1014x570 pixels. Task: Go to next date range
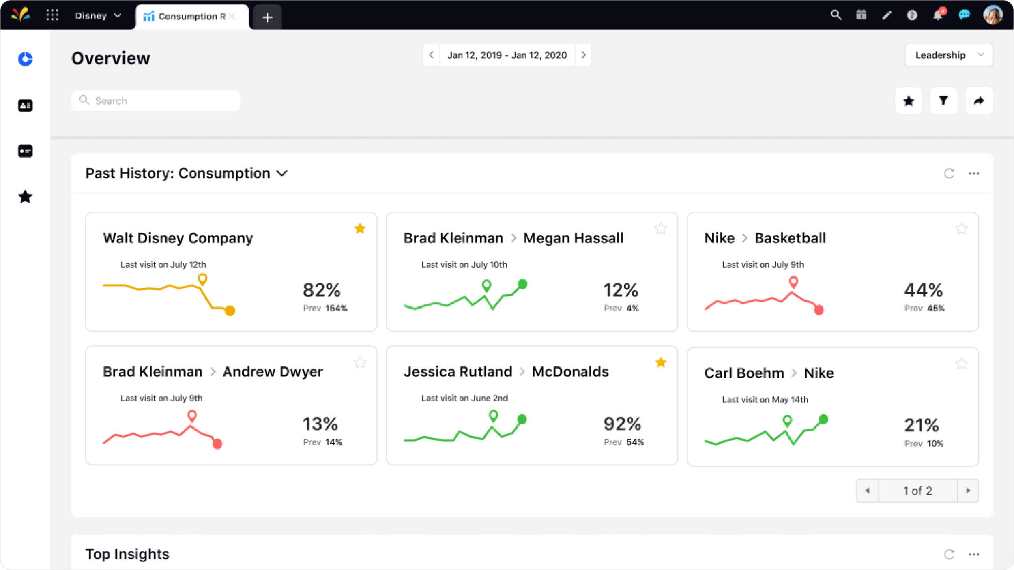click(583, 55)
